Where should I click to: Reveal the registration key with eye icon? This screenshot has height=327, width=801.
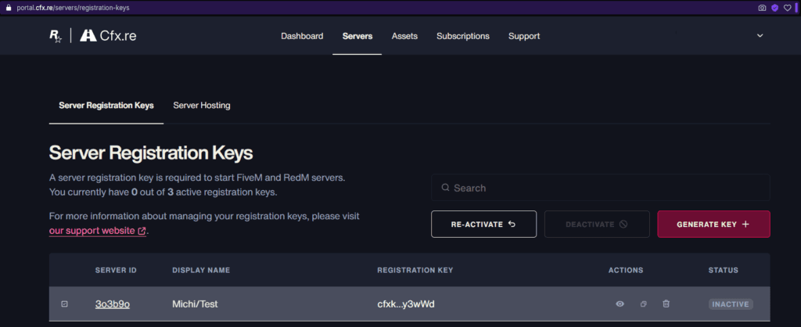620,304
